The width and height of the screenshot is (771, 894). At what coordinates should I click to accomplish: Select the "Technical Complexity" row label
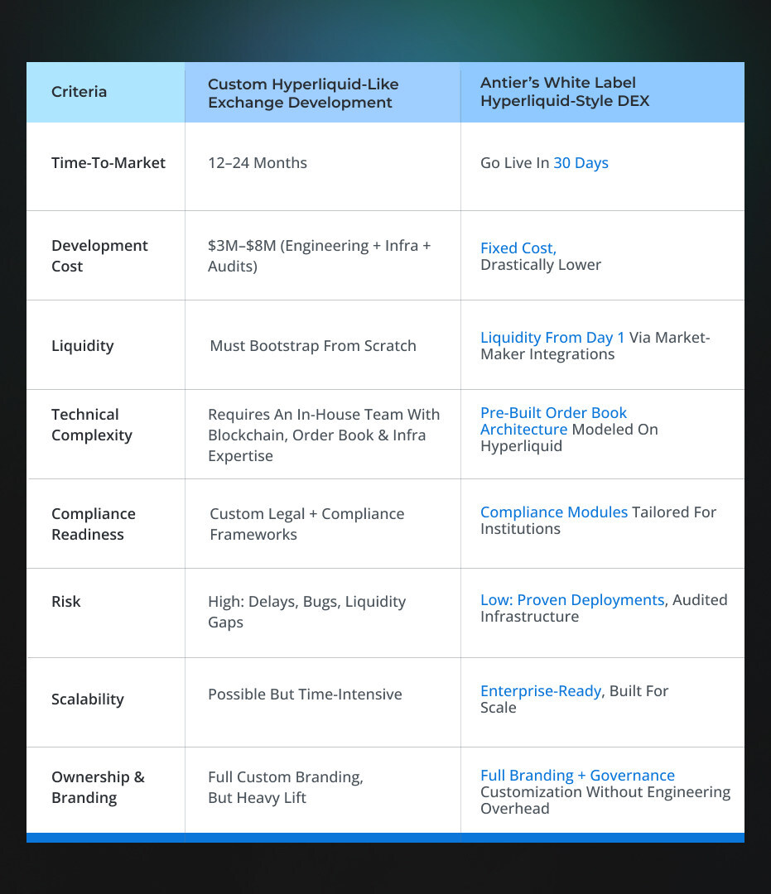[x=91, y=425]
